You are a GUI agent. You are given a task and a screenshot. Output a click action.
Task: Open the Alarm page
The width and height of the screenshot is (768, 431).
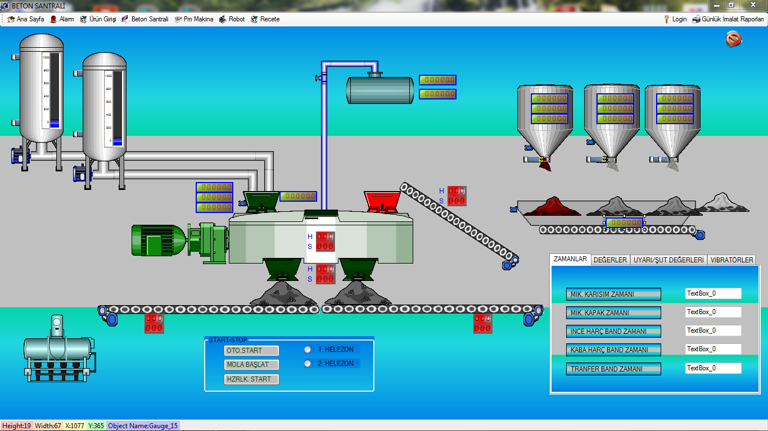point(62,19)
